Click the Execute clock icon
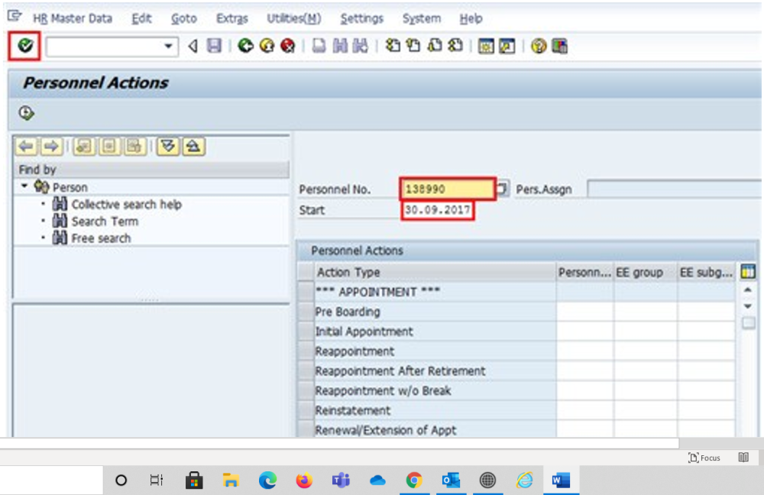Viewport: 764px width, 495px height. coord(26,113)
